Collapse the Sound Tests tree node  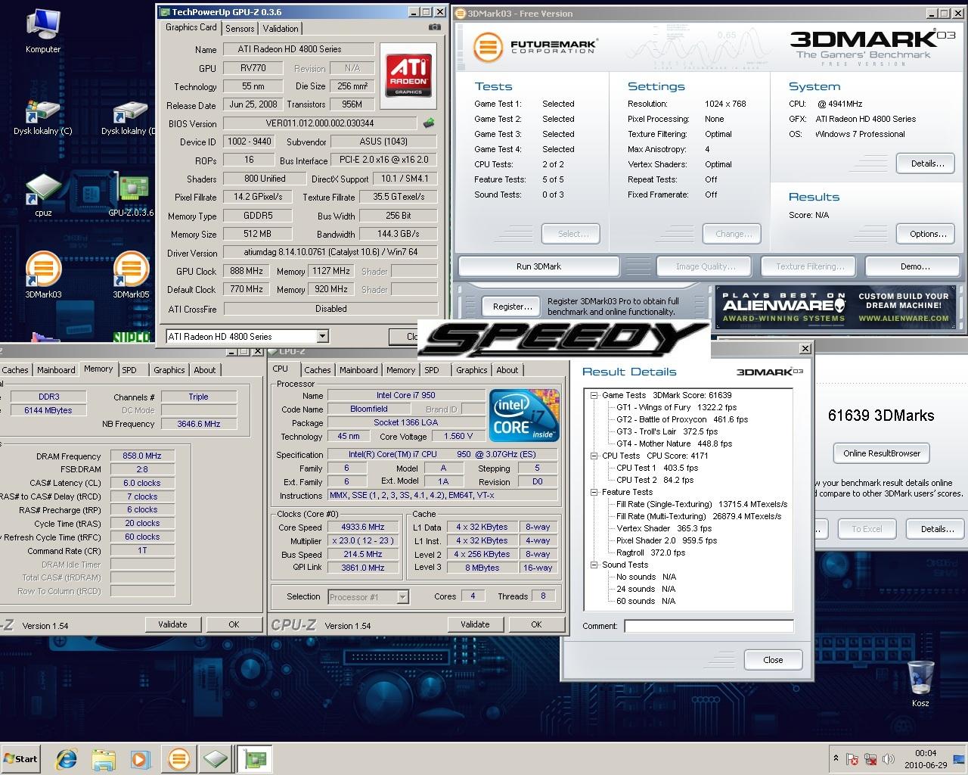coord(594,565)
